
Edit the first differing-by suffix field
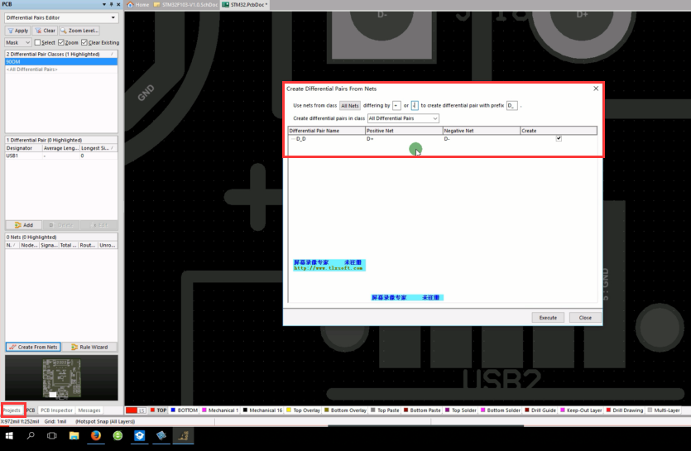click(396, 106)
